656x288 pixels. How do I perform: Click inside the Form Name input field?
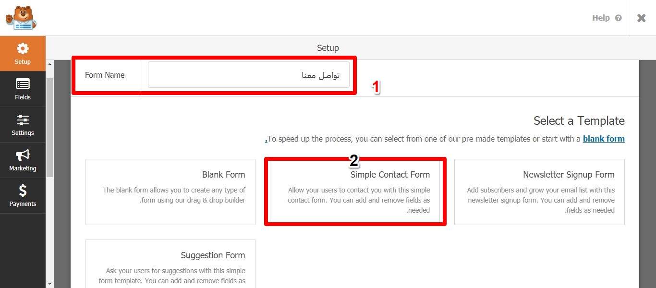tap(248, 75)
